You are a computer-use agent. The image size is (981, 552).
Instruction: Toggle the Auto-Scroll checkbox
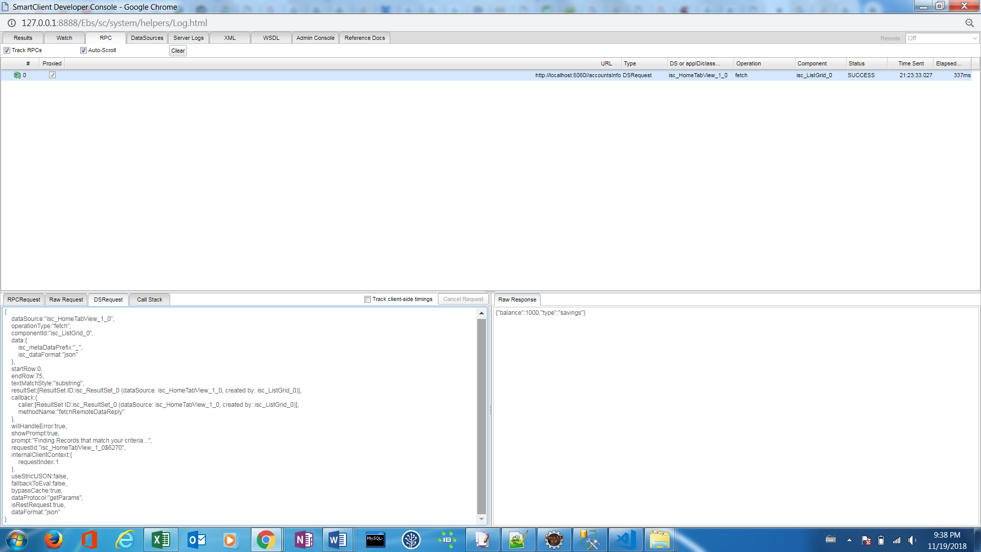83,50
